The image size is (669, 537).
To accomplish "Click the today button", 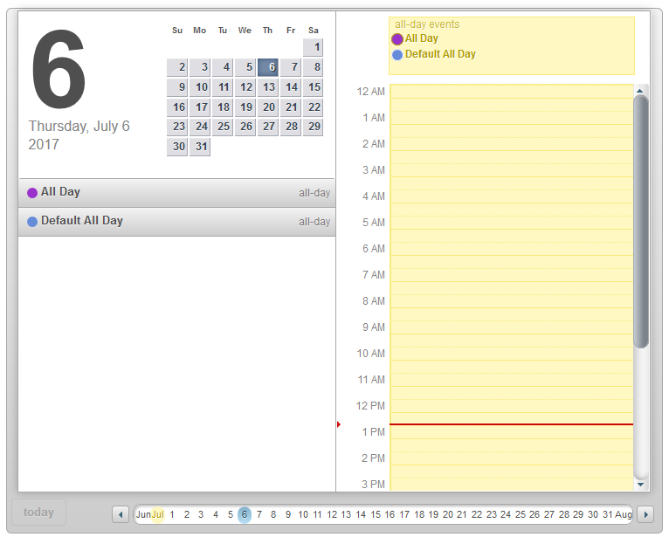I will (x=38, y=512).
